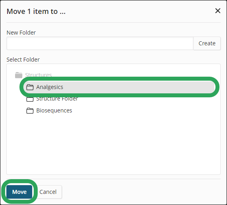The width and height of the screenshot is (227, 205).
Task: Select the Structure Folder entry text
Action: [57, 99]
